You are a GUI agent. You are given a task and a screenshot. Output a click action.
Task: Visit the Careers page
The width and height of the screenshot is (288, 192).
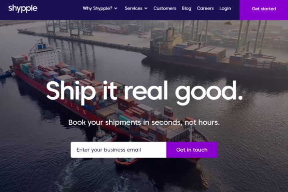[x=205, y=8]
